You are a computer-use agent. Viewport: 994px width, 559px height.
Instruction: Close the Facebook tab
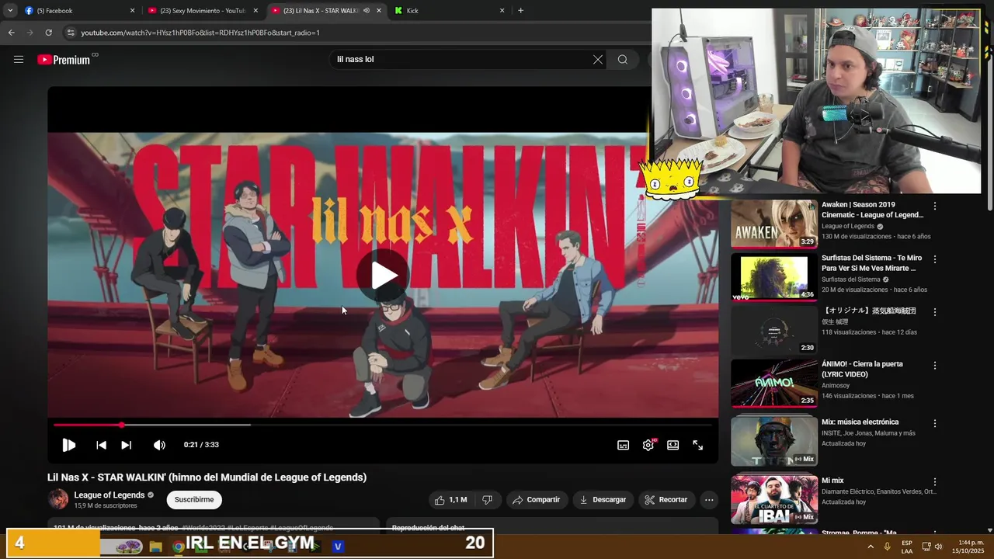132,10
